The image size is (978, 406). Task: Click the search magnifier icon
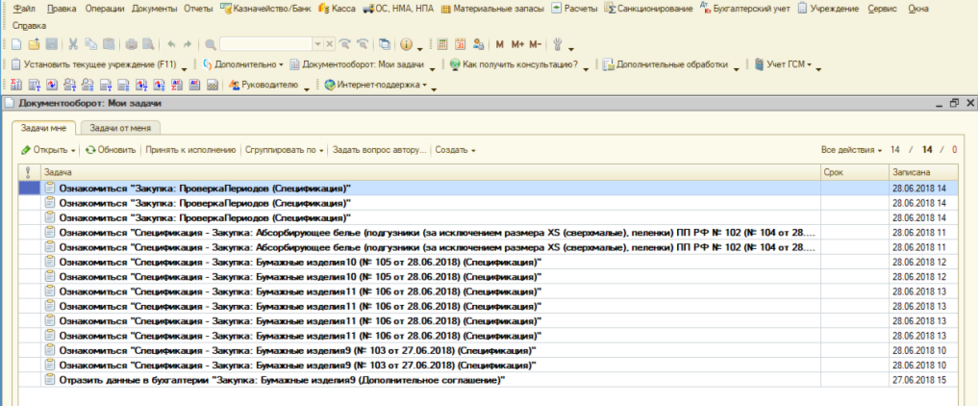[211, 44]
